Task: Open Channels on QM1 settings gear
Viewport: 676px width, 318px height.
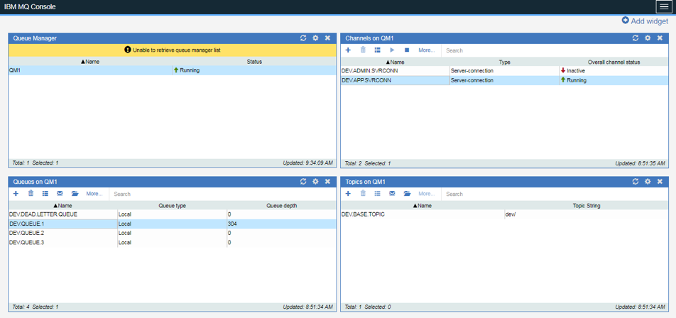Action: 648,38
